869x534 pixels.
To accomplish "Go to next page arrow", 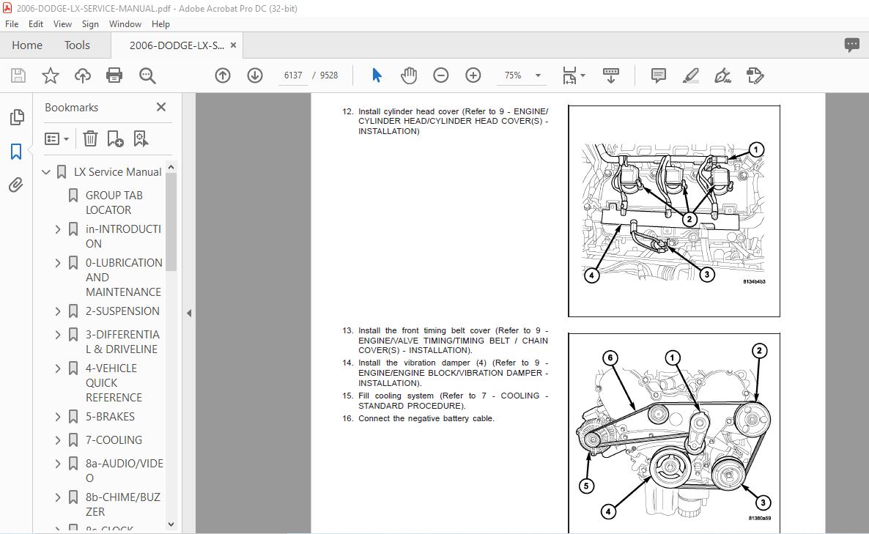I will point(255,75).
